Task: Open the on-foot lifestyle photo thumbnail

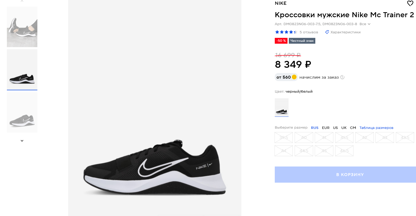Action: (22, 27)
